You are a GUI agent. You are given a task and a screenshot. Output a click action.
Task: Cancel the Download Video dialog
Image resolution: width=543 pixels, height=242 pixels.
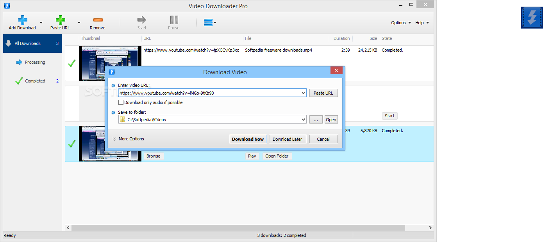[323, 139]
